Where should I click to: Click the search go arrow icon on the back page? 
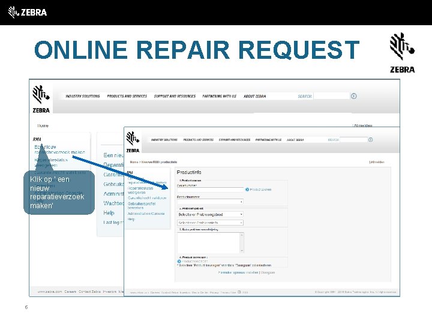click(x=354, y=96)
